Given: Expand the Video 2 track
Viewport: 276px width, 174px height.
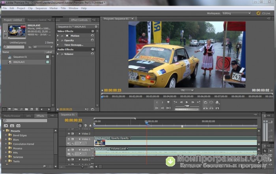Looking at the screenshot, I should pos(80,134).
